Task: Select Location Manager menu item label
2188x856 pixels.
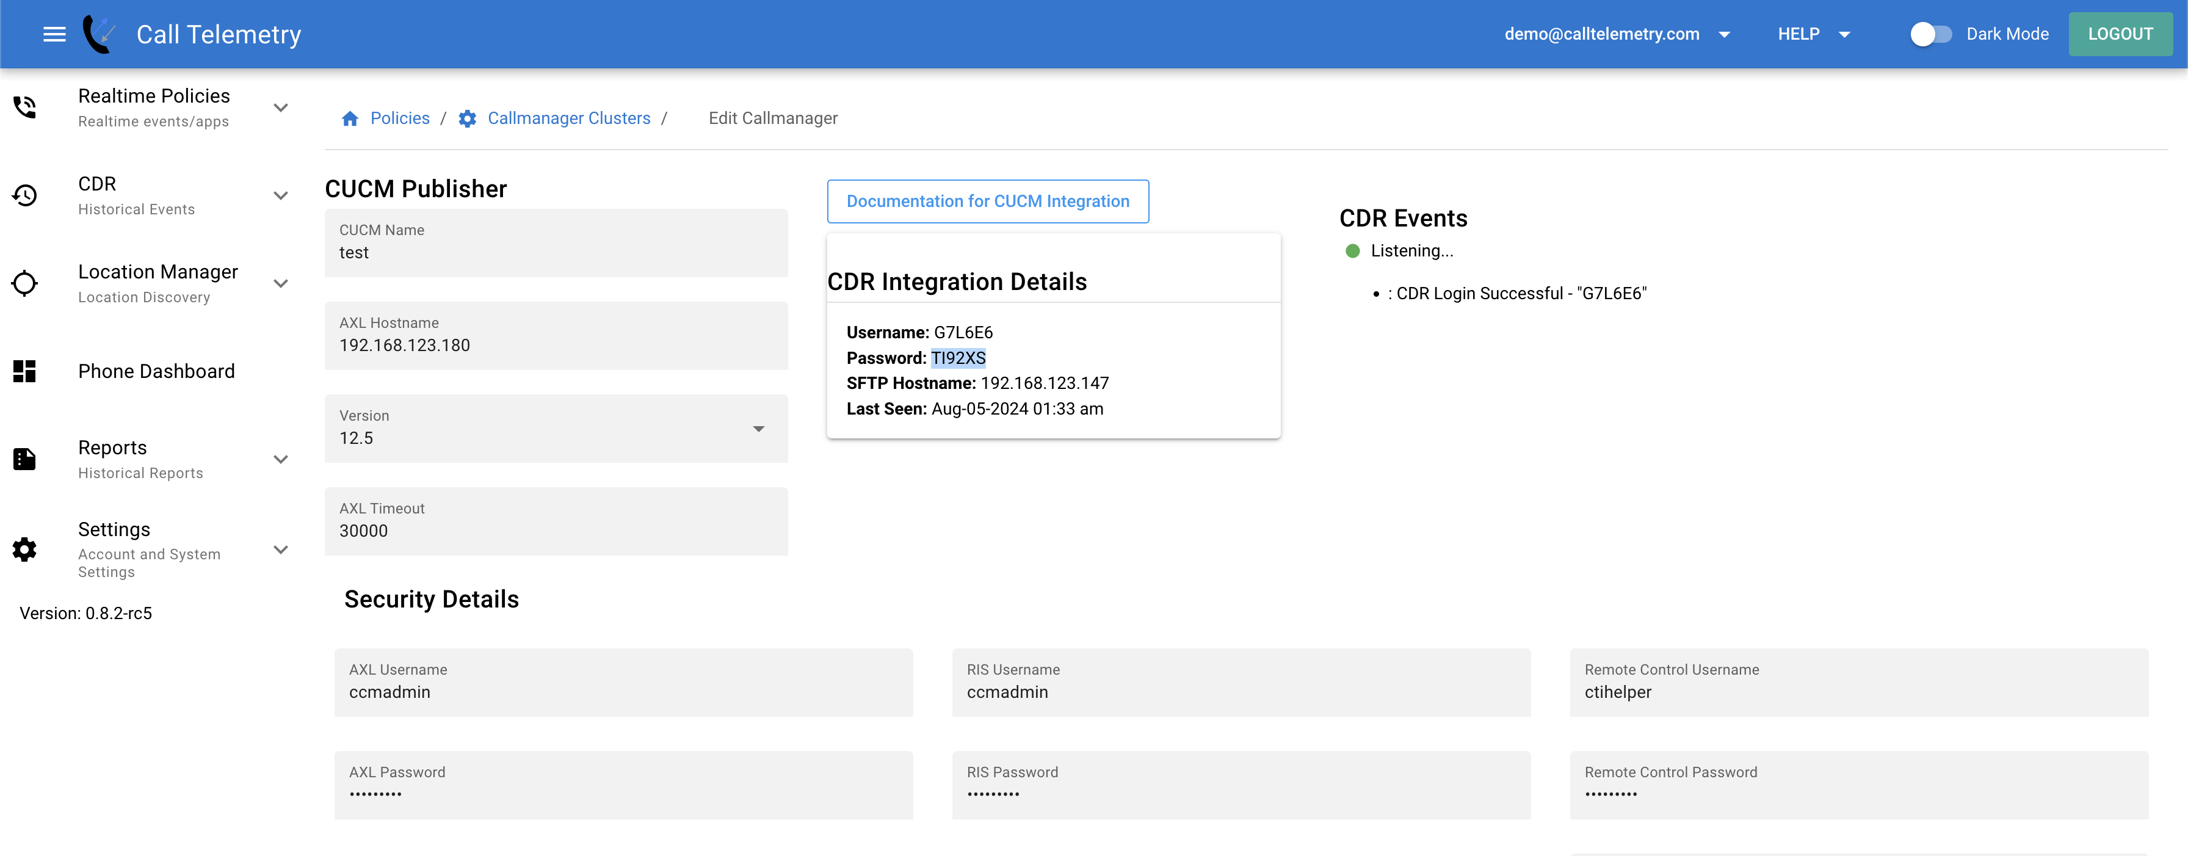Action: (x=158, y=272)
